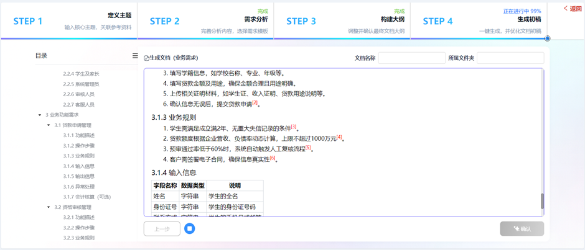
Task: Focus the 所属文件夹 input field
Action: tap(510, 58)
